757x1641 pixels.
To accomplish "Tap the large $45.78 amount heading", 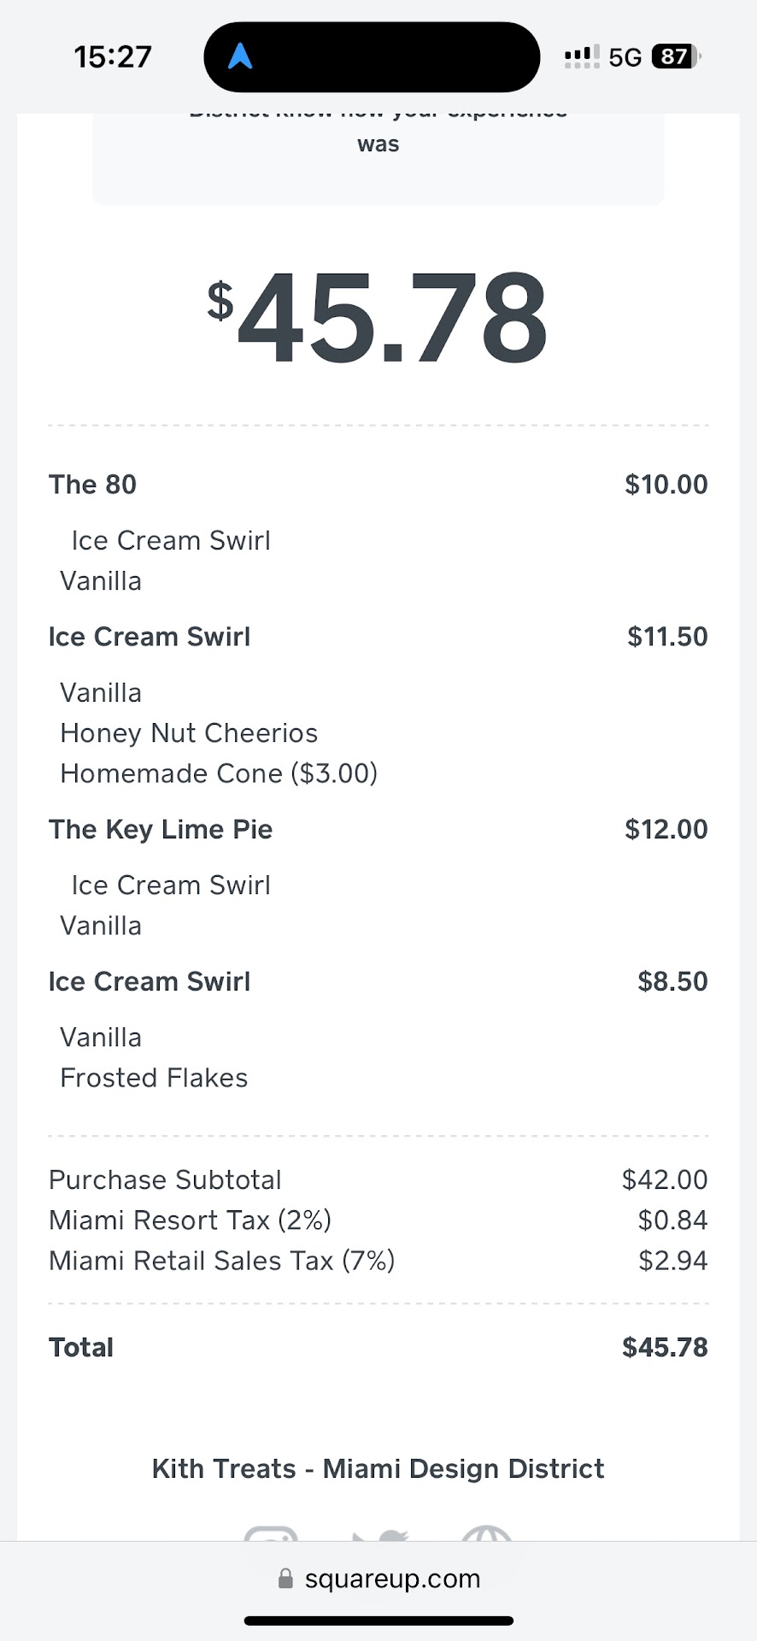I will [378, 318].
